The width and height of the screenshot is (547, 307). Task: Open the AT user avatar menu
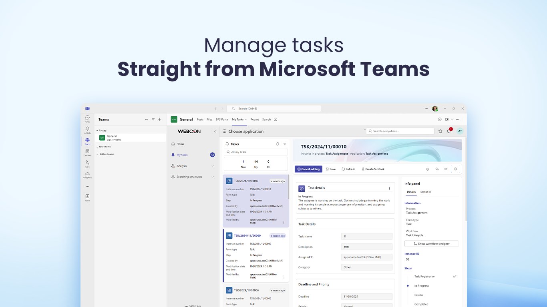[x=460, y=131]
